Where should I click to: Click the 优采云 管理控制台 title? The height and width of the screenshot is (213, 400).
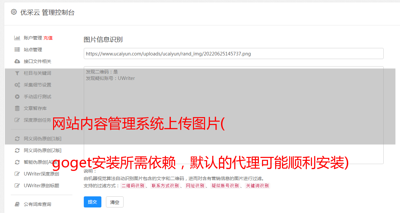point(47,12)
